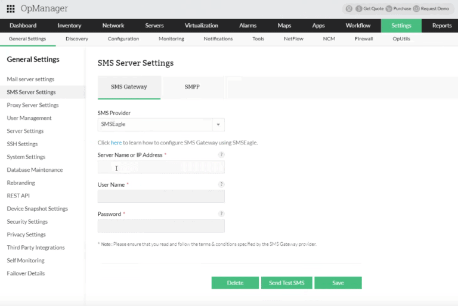Select SMS Server Settings in sidebar
Viewport: 458px width, 306px height.
pos(31,92)
